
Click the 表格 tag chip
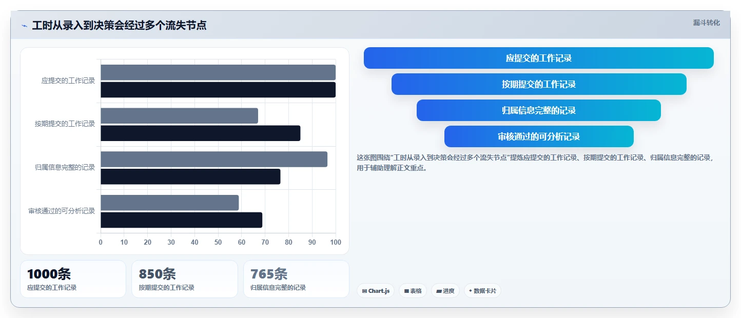pyautogui.click(x=413, y=291)
